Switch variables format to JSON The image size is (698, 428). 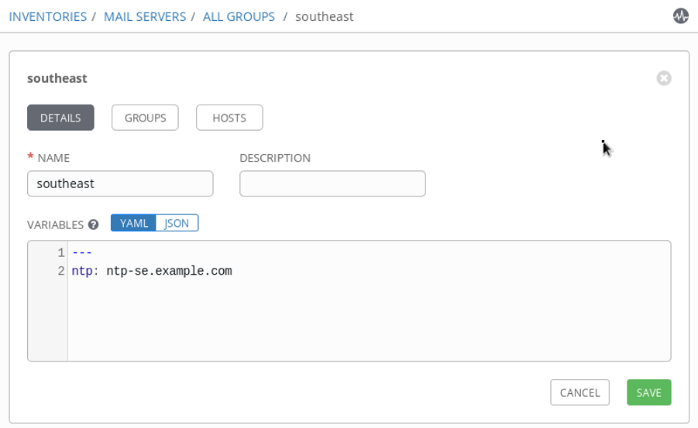pyautogui.click(x=177, y=223)
